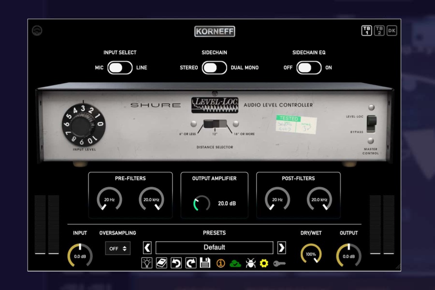Click the lightbulb tips icon
The height and width of the screenshot is (290, 435).
pyautogui.click(x=147, y=263)
